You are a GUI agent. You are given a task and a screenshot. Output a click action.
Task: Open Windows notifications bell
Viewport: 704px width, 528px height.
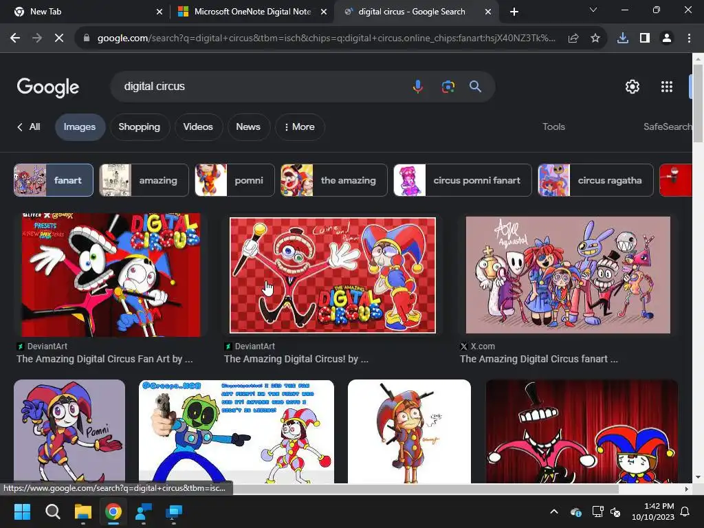point(685,511)
